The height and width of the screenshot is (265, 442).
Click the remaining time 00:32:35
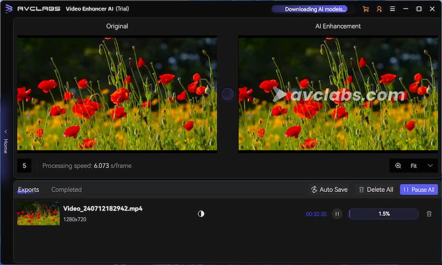[316, 214]
